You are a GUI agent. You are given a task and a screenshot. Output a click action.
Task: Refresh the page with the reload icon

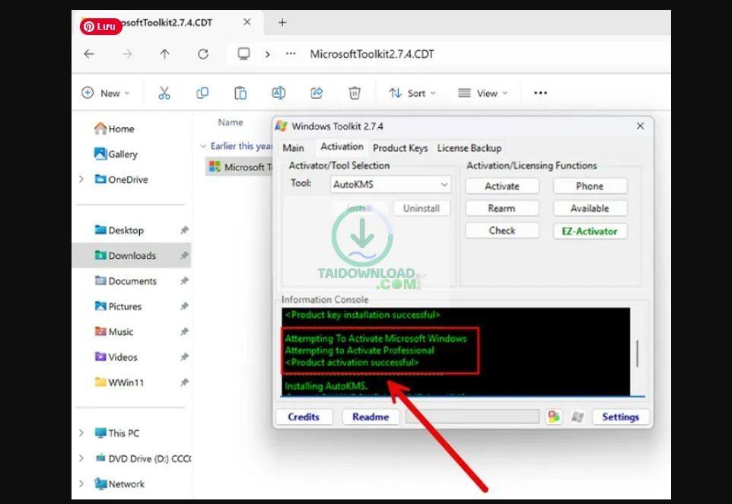click(x=203, y=54)
